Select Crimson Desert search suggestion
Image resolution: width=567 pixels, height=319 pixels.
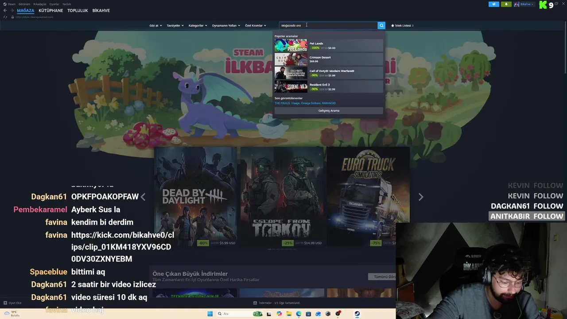tap(329, 59)
